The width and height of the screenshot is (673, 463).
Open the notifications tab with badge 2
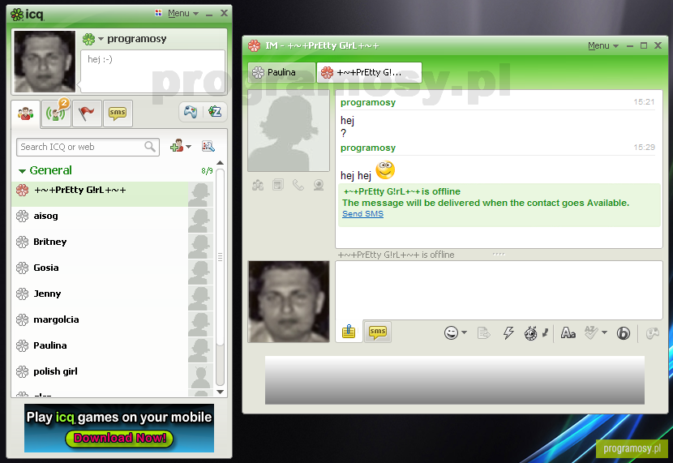coord(57,114)
